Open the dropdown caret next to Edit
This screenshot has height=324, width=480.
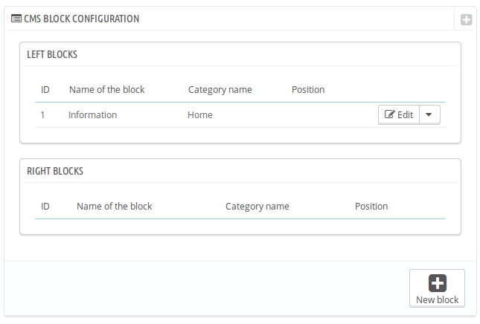pos(431,114)
